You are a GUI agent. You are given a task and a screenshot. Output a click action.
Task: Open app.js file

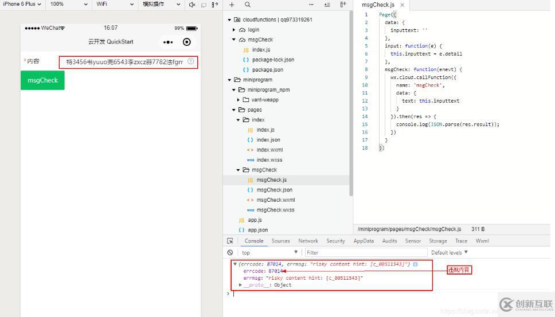[255, 220]
